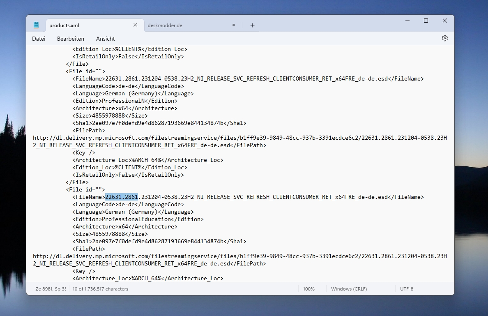This screenshot has width=488, height=316.
Task: Click the highlighted 22631.2861 text selection
Action: tap(121, 197)
